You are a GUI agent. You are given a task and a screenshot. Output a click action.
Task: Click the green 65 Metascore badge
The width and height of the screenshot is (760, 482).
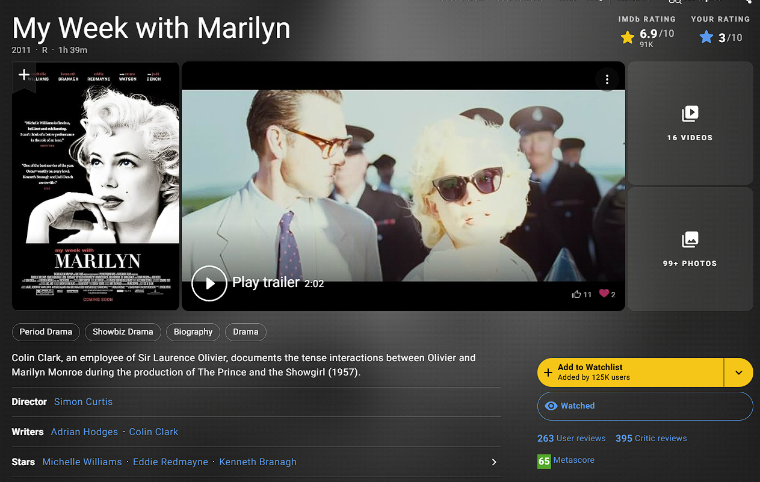pyautogui.click(x=544, y=461)
